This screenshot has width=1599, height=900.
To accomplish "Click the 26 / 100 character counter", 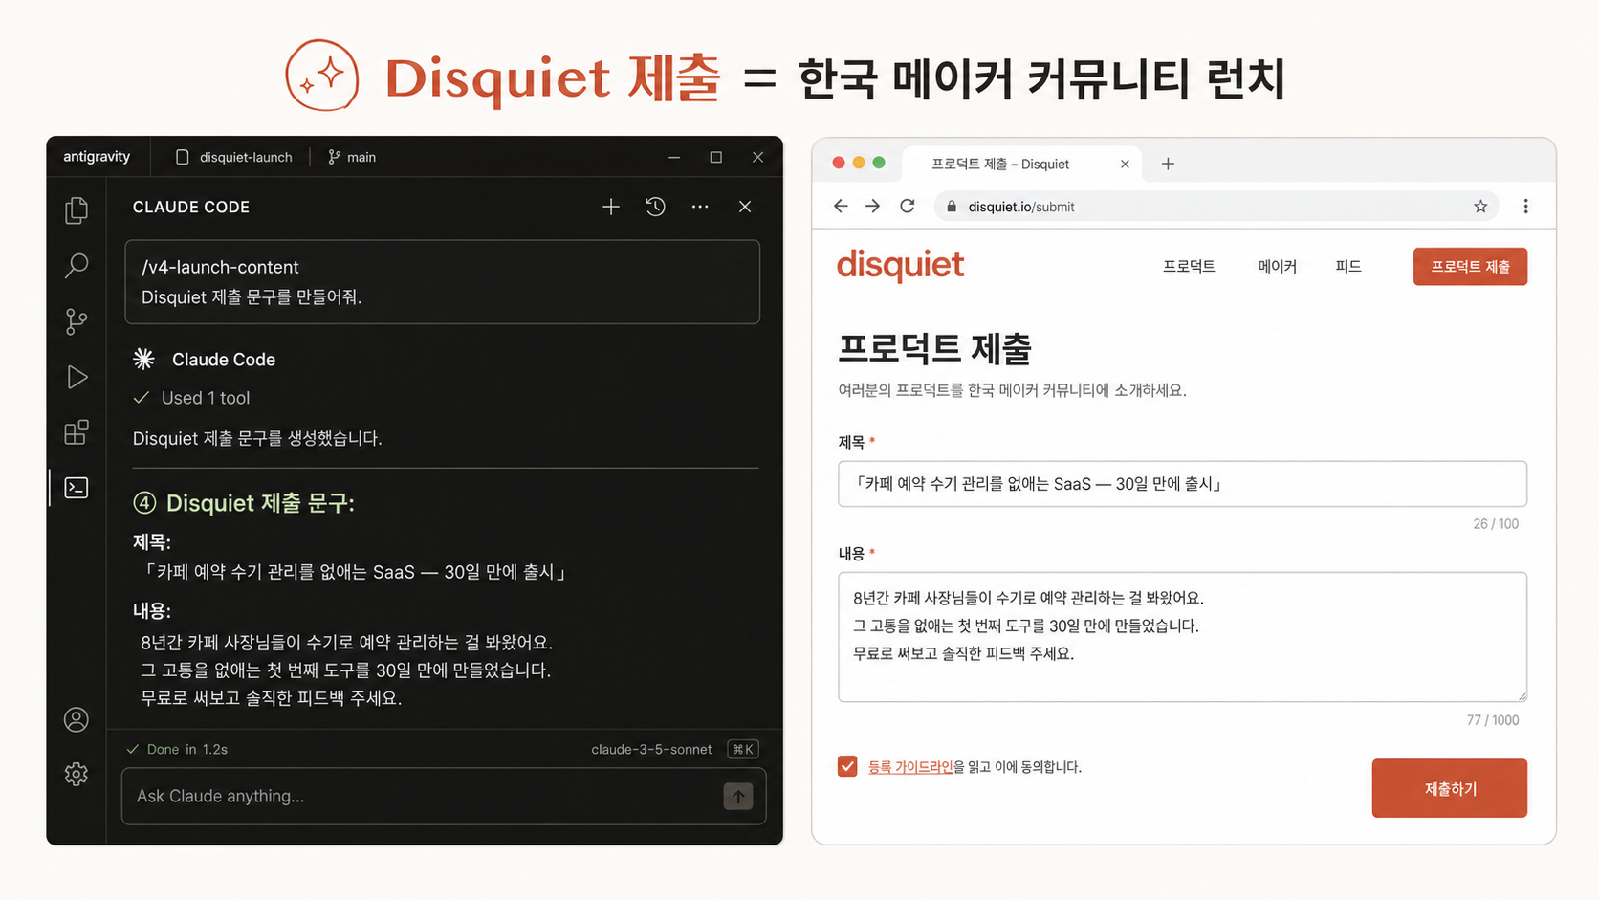I will point(1496,523).
